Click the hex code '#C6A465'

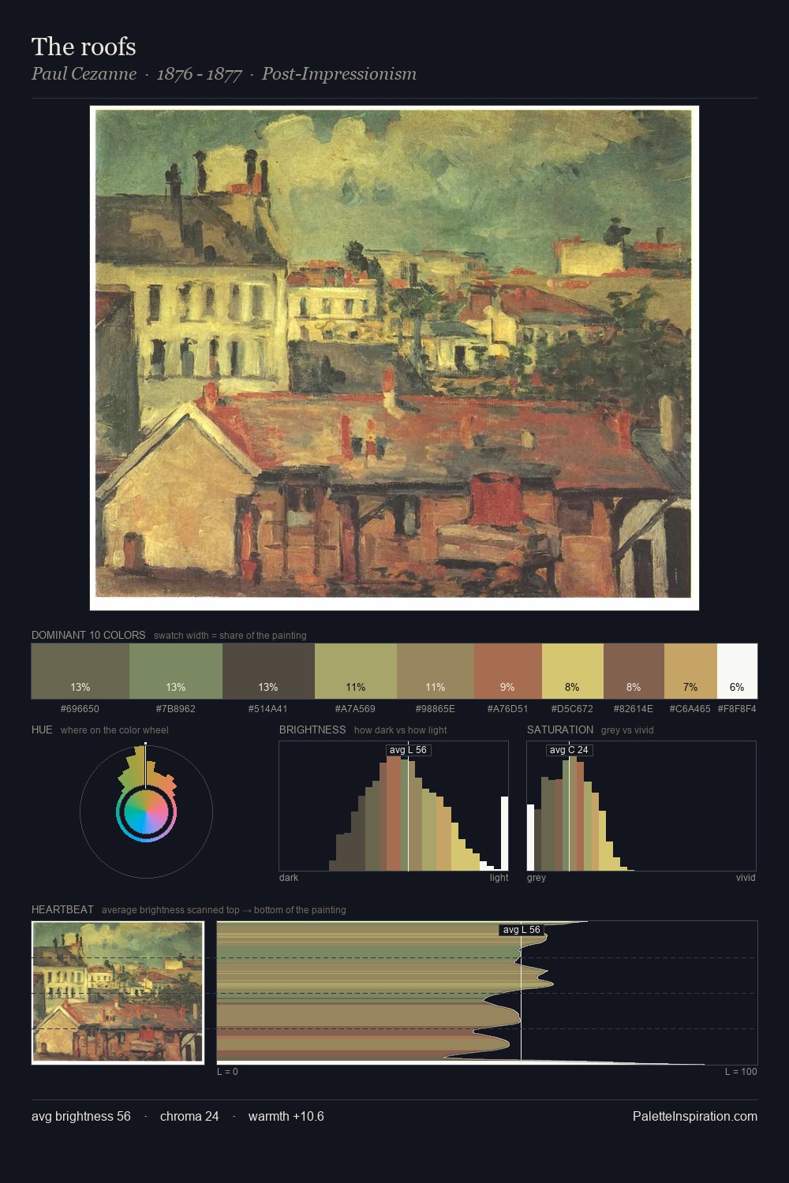point(690,709)
